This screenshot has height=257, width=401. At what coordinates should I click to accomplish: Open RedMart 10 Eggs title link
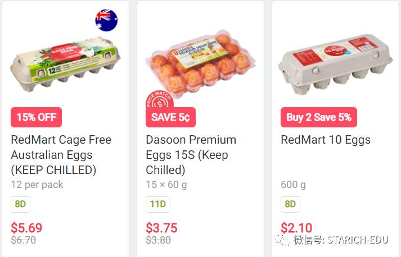point(326,140)
